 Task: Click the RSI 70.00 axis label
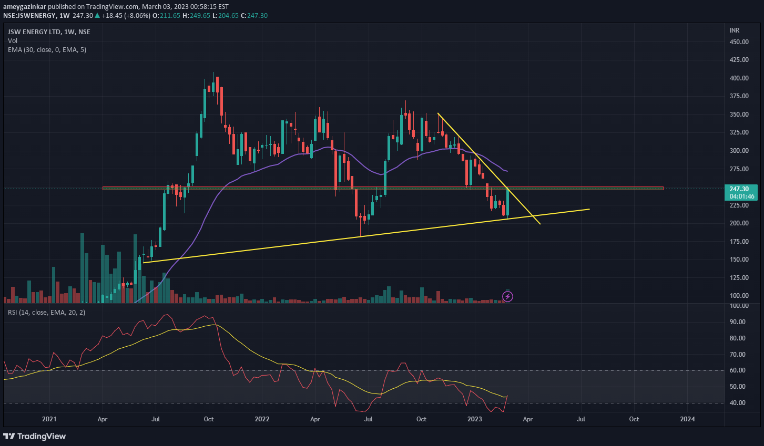coord(738,355)
